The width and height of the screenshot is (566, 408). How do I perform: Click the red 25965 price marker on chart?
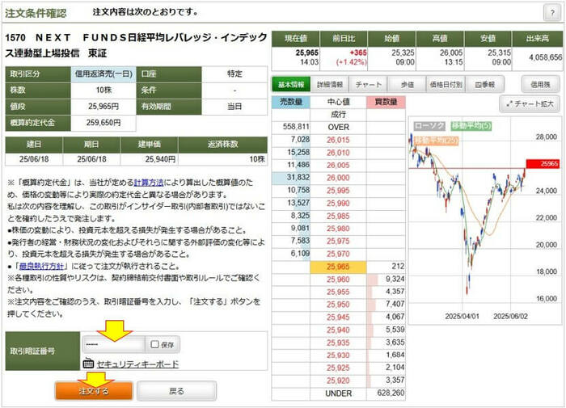pyautogui.click(x=543, y=164)
